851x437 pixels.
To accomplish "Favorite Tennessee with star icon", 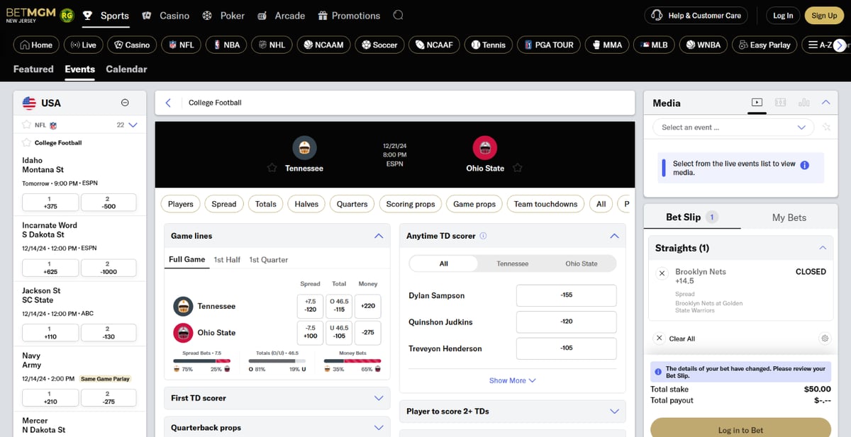I will [272, 168].
